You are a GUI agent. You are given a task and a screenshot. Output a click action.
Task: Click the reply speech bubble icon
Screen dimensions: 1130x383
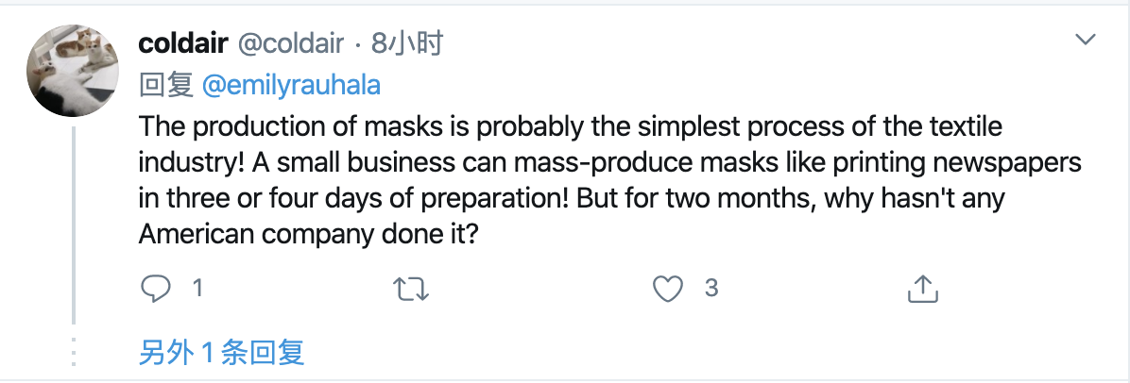point(154,289)
